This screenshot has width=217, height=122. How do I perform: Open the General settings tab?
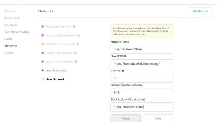pos(10,11)
